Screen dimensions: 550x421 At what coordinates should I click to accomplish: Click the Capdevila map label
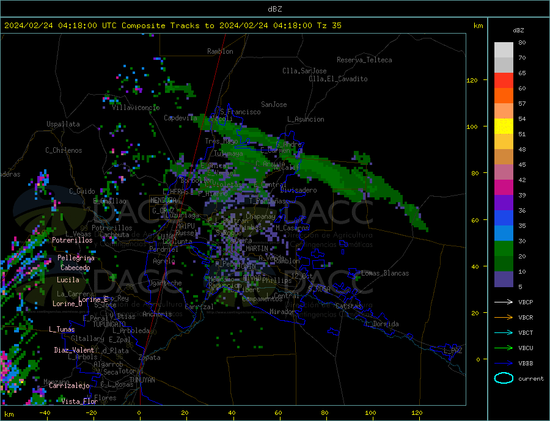(180, 118)
